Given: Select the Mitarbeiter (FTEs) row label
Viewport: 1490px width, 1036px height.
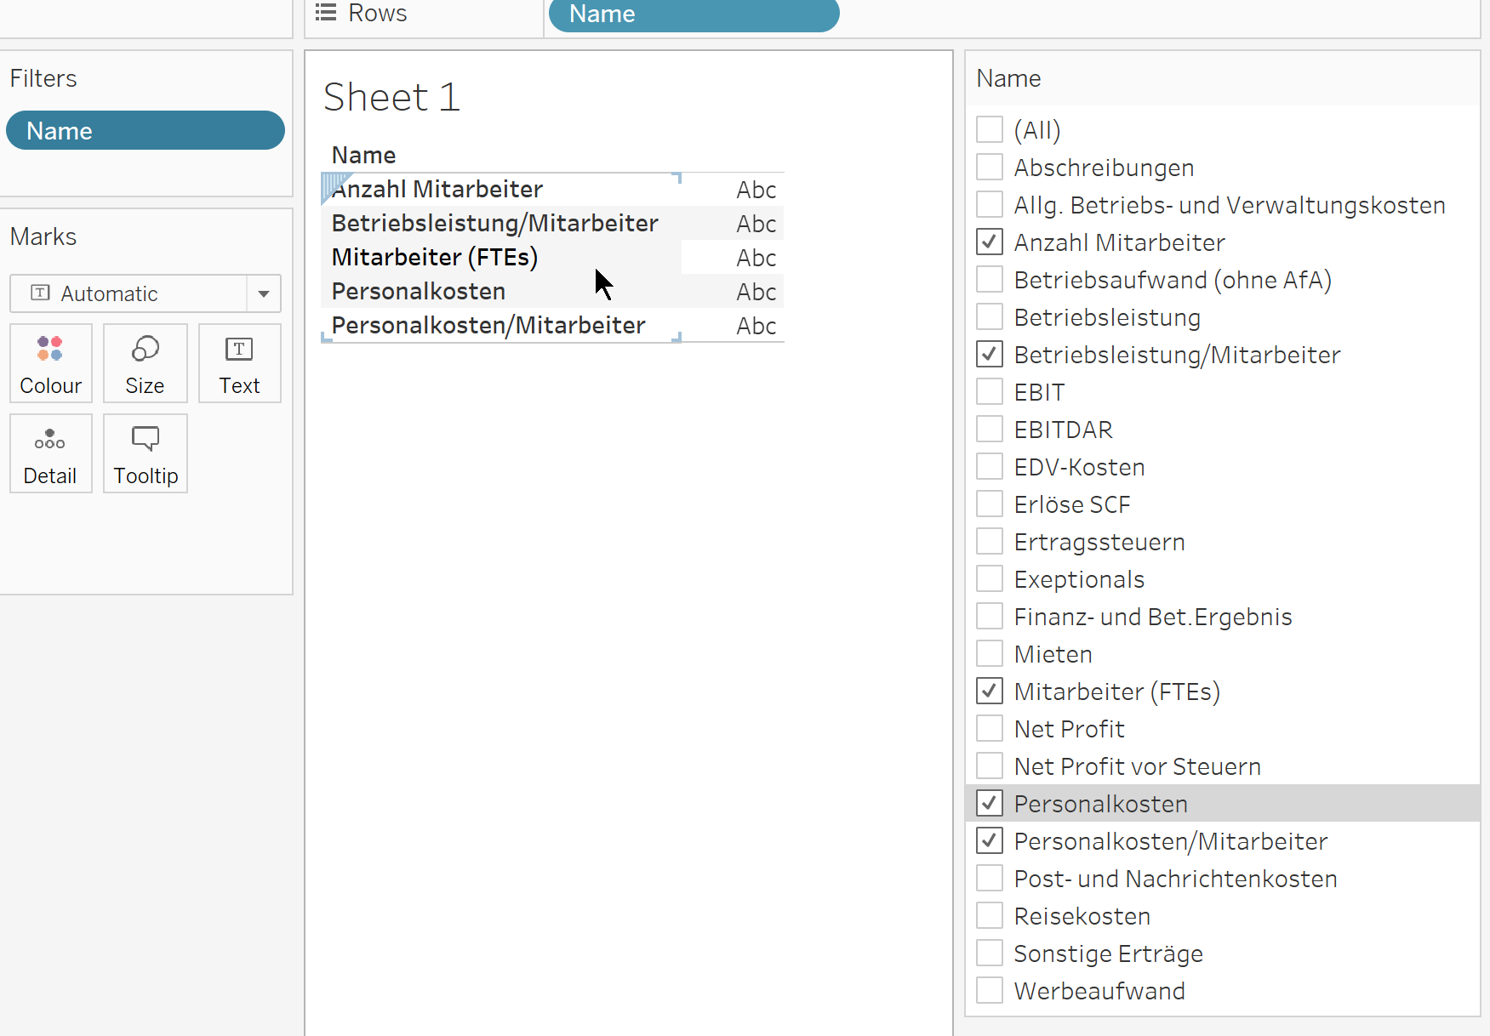Looking at the screenshot, I should coord(435,257).
